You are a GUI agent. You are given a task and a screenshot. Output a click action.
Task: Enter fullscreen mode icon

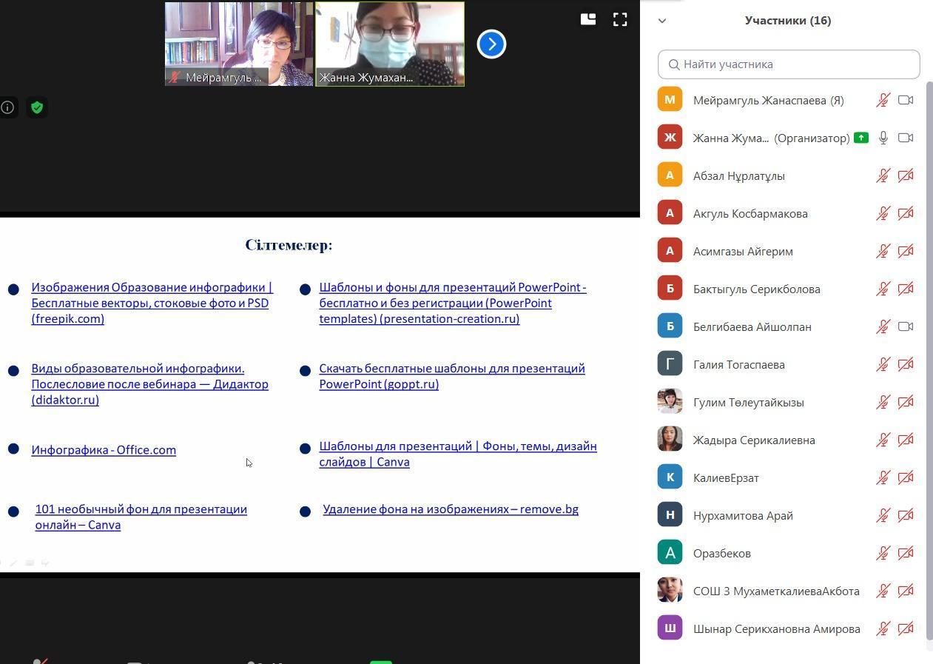point(620,20)
